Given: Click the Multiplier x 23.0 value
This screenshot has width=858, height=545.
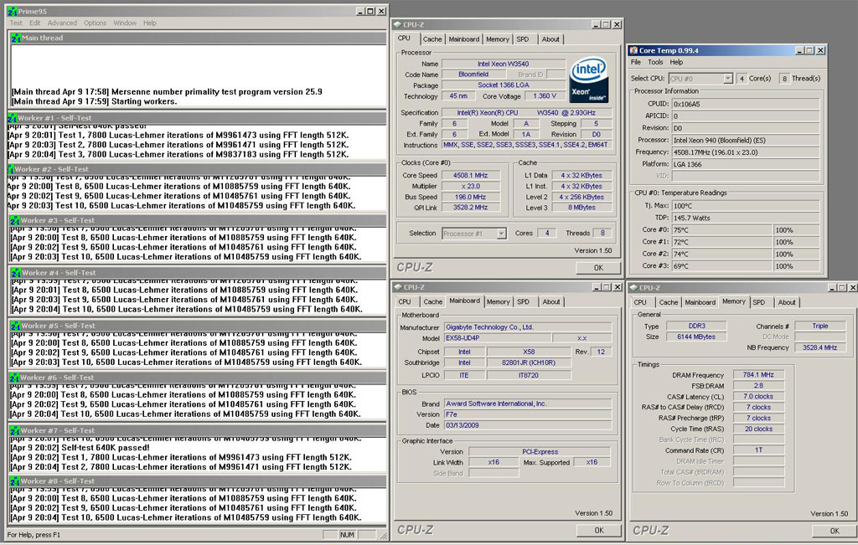Looking at the screenshot, I should coord(470,186).
